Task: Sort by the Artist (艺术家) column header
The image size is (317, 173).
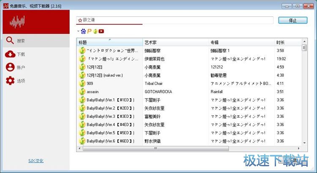Action: pyautogui.click(x=175, y=42)
